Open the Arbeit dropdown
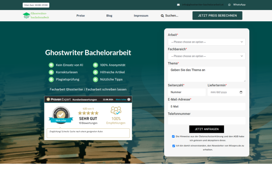The height and width of the screenshot is (170, 272). coord(207,42)
